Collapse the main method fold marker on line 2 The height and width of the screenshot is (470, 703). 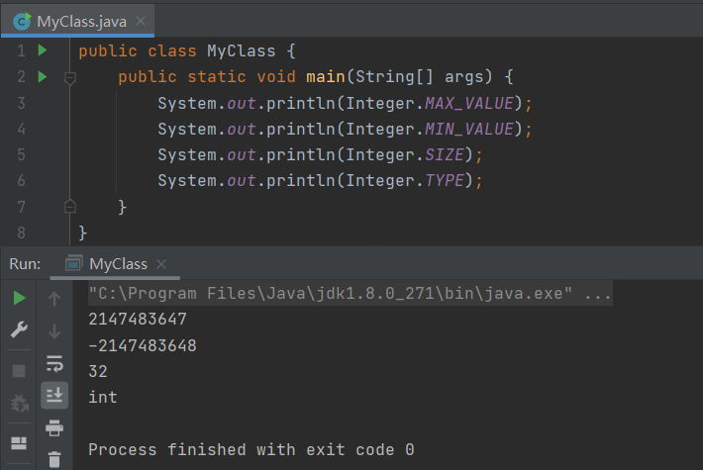point(70,78)
